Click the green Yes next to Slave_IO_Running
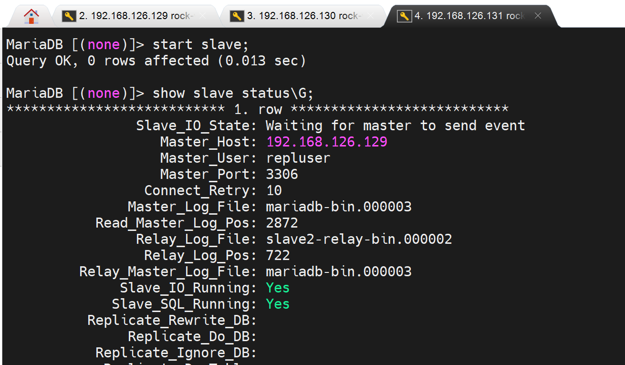 (x=278, y=288)
